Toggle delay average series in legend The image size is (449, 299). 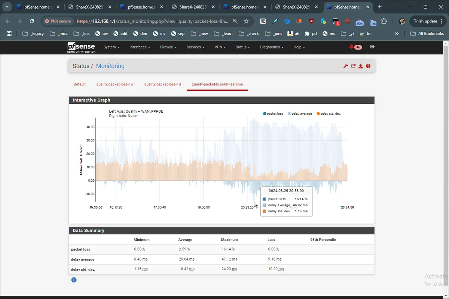click(x=300, y=113)
